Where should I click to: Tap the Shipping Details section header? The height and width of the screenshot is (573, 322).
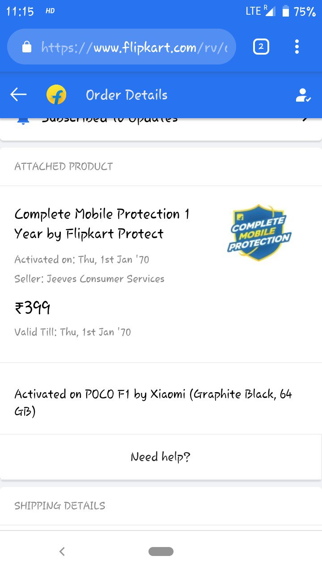60,506
